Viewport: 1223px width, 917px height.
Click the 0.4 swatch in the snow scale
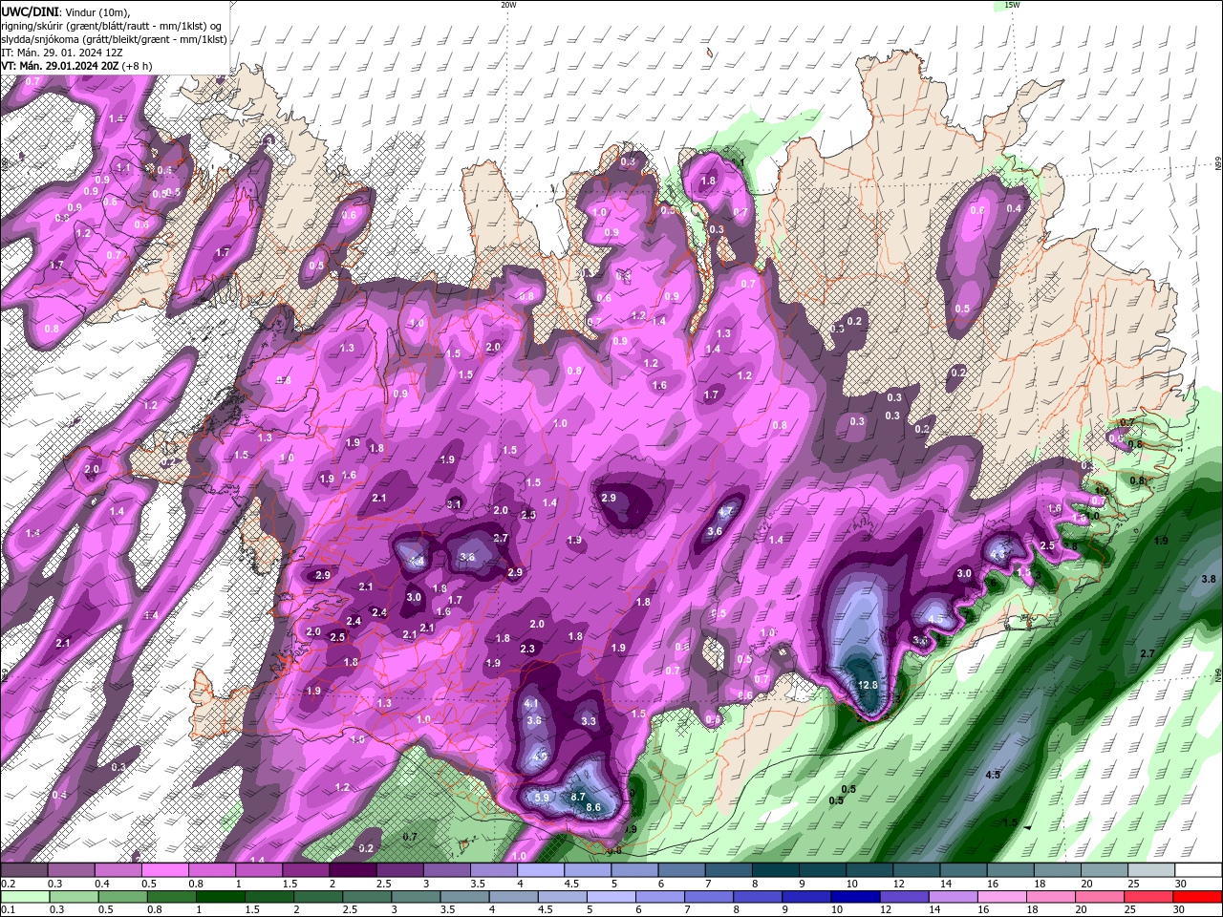tap(118, 870)
